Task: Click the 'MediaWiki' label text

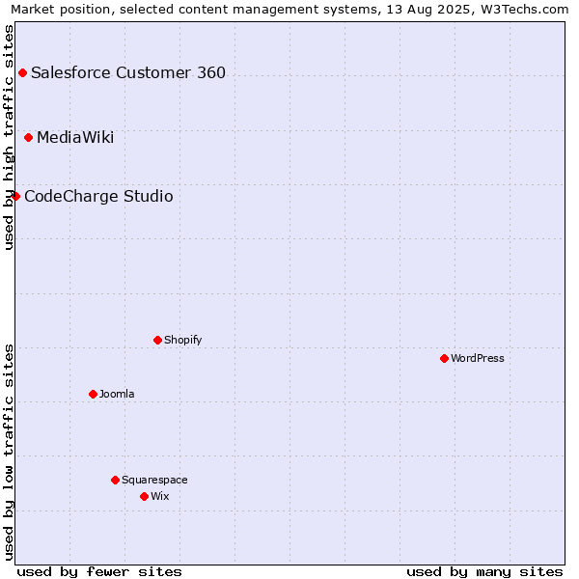Action: tap(75, 137)
